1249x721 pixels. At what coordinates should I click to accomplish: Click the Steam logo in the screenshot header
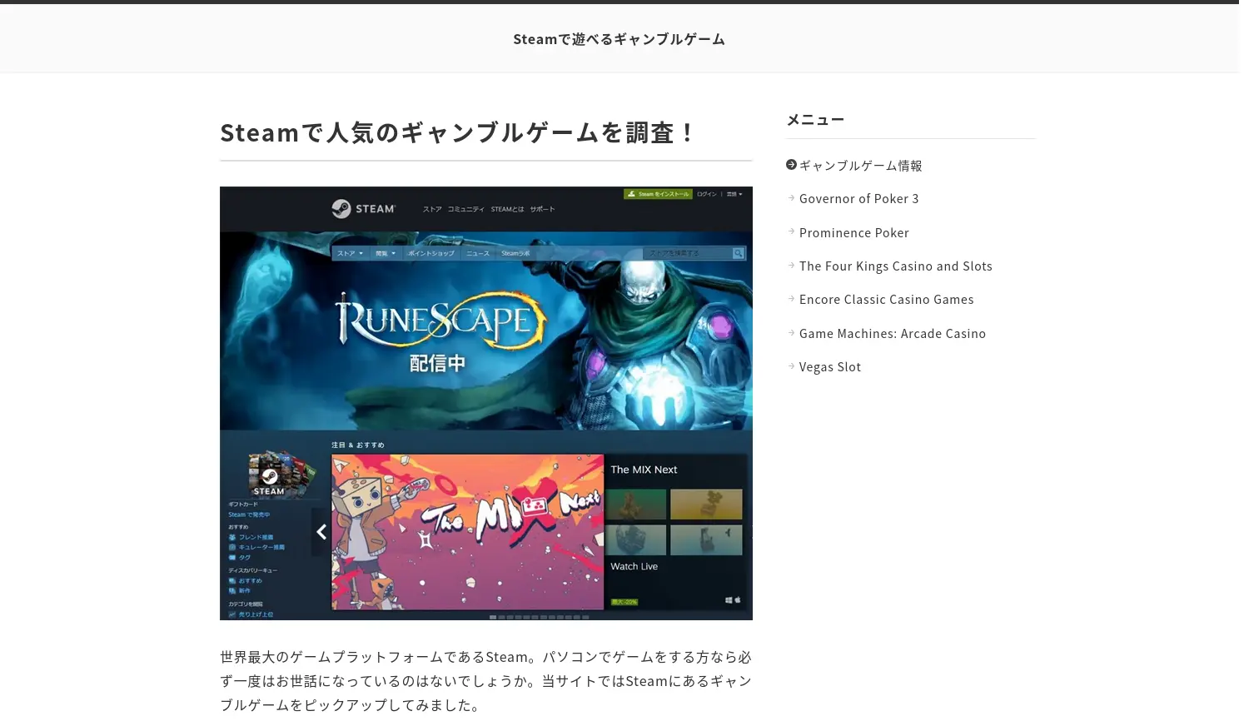click(x=363, y=209)
